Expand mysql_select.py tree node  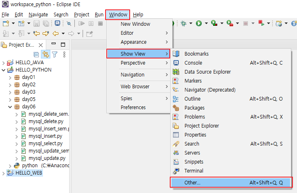click(16, 144)
